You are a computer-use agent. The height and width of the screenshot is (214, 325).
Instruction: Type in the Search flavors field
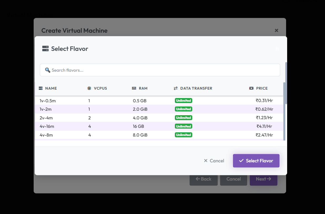163,70
